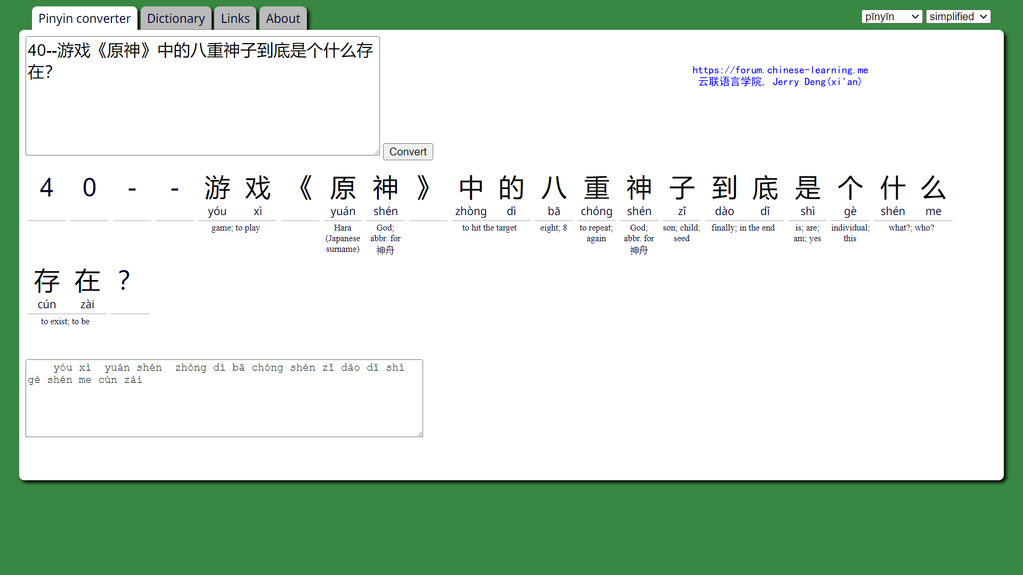The width and height of the screenshot is (1023, 575).
Task: Click the character 底 in results
Action: (765, 188)
